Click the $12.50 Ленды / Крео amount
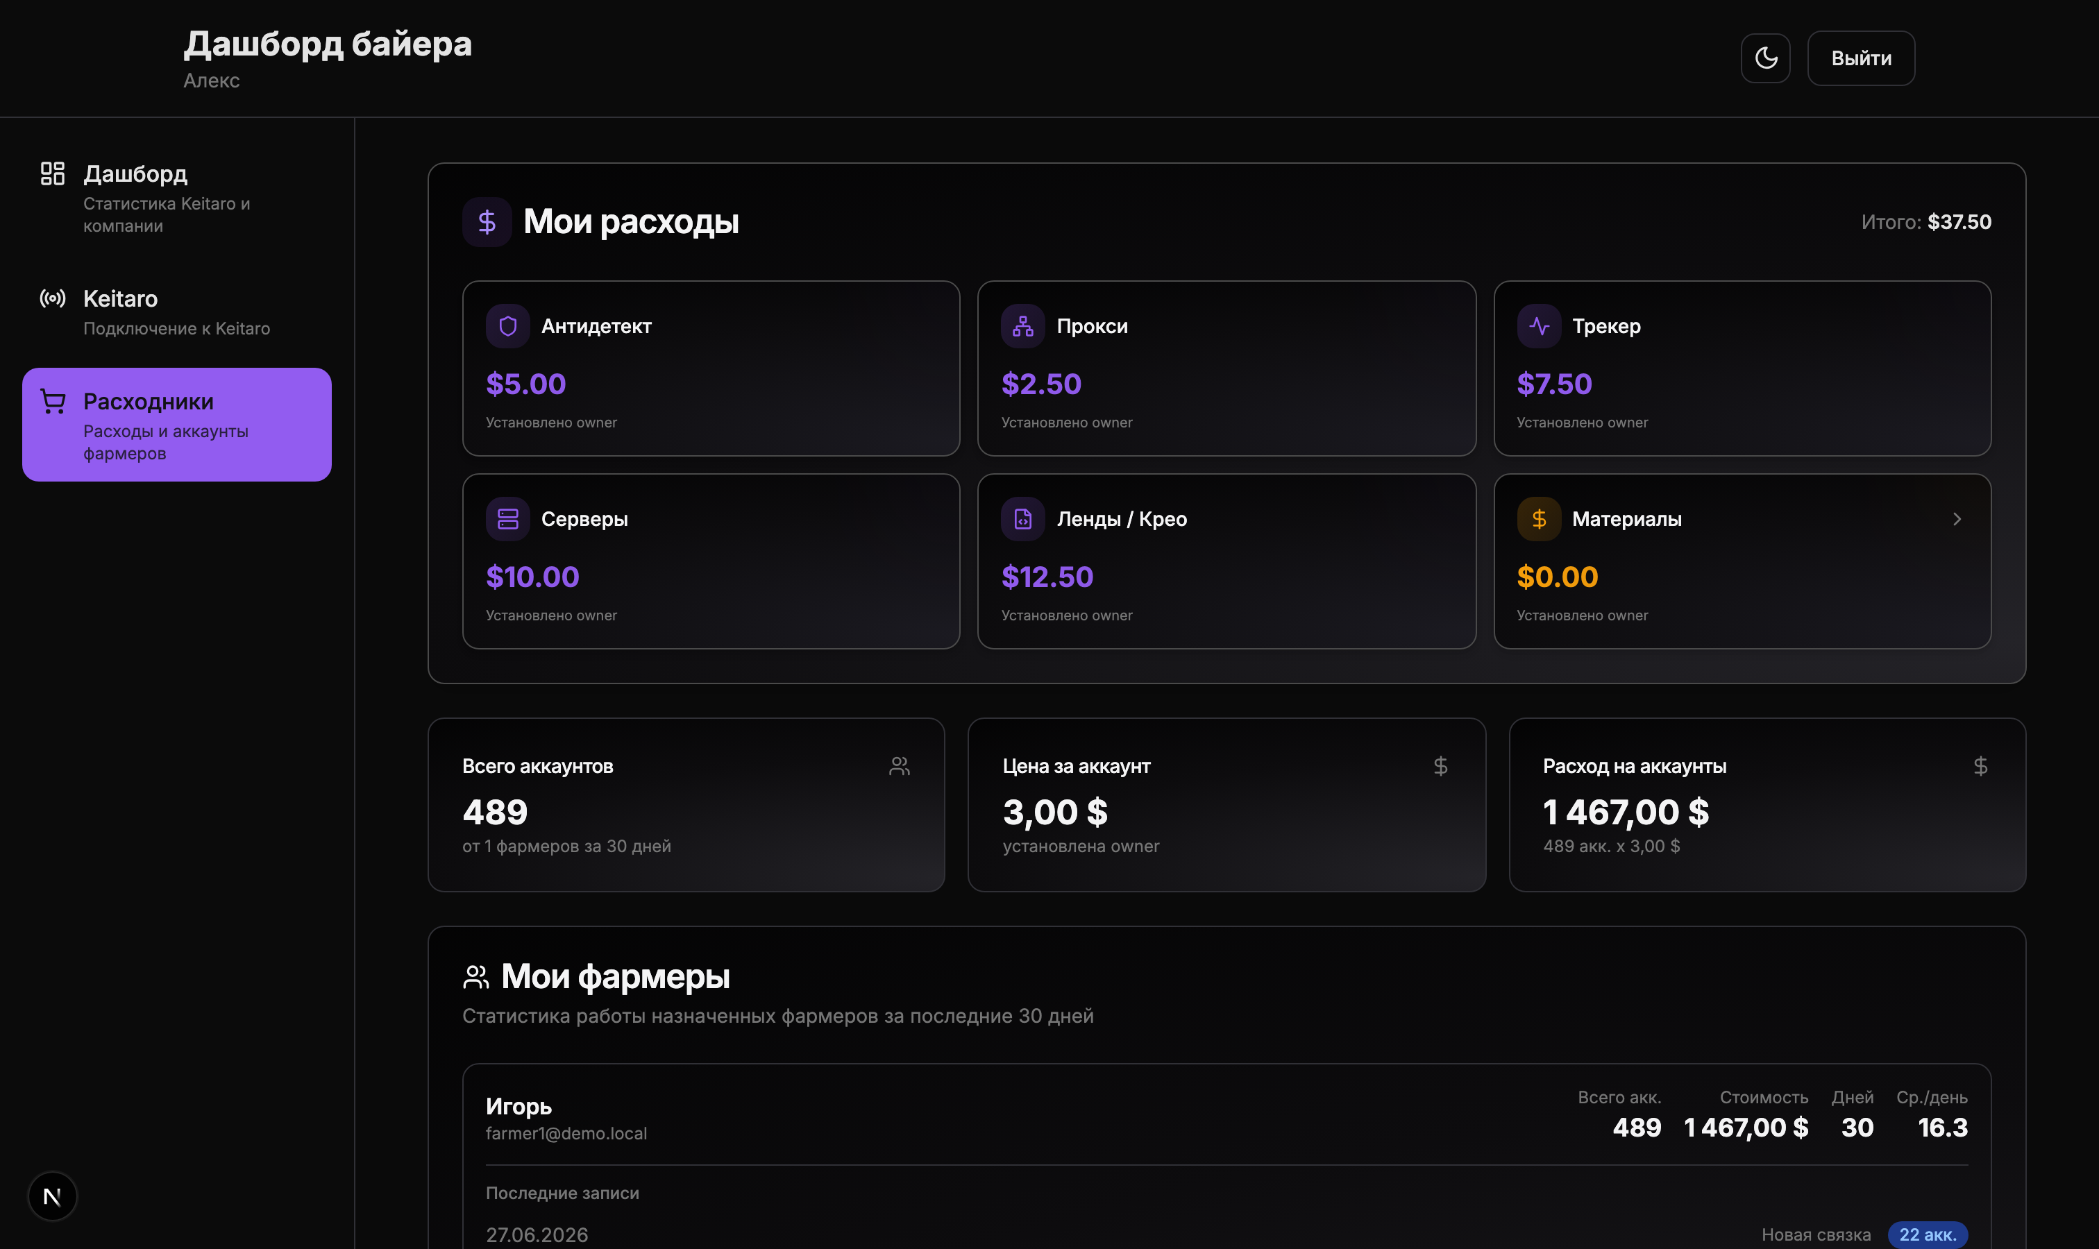This screenshot has width=2099, height=1249. [x=1047, y=577]
